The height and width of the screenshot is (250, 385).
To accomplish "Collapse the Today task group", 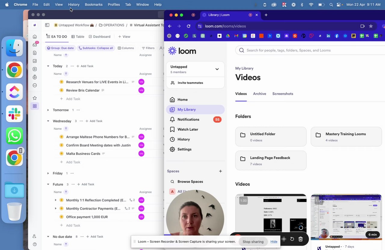I will [x=48, y=66].
